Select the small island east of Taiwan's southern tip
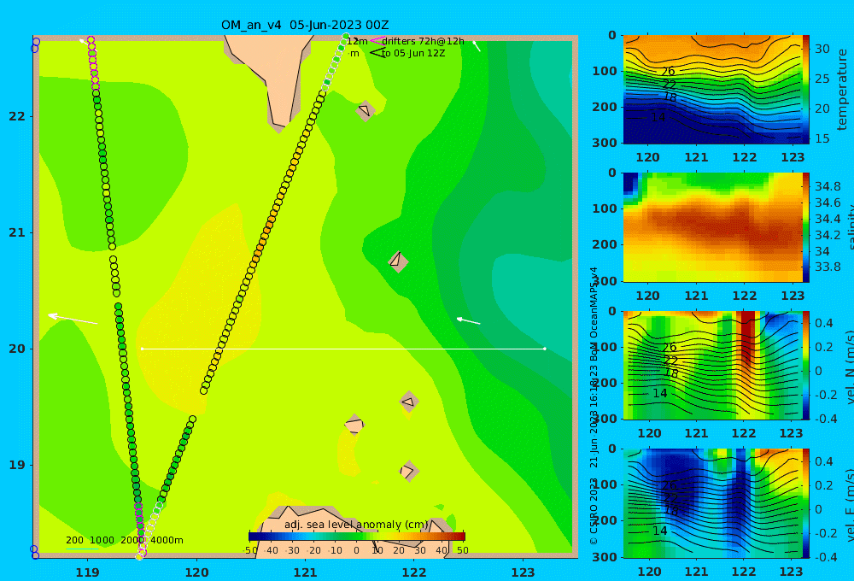The height and width of the screenshot is (581, 854). click(366, 110)
